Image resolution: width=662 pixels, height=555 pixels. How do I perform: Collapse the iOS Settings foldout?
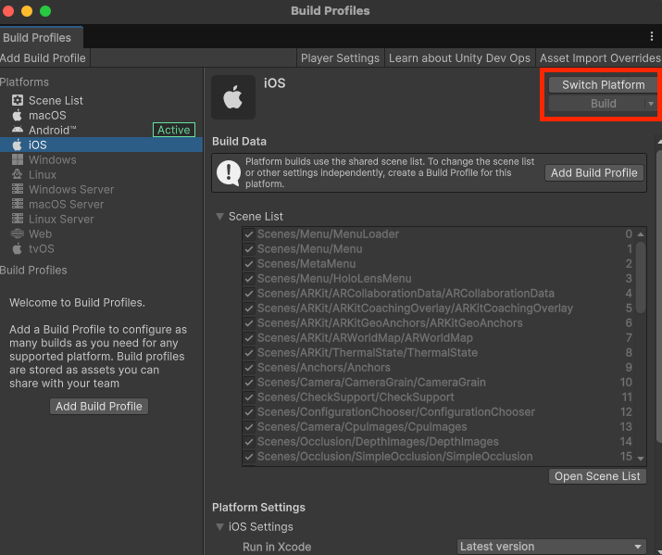219,526
